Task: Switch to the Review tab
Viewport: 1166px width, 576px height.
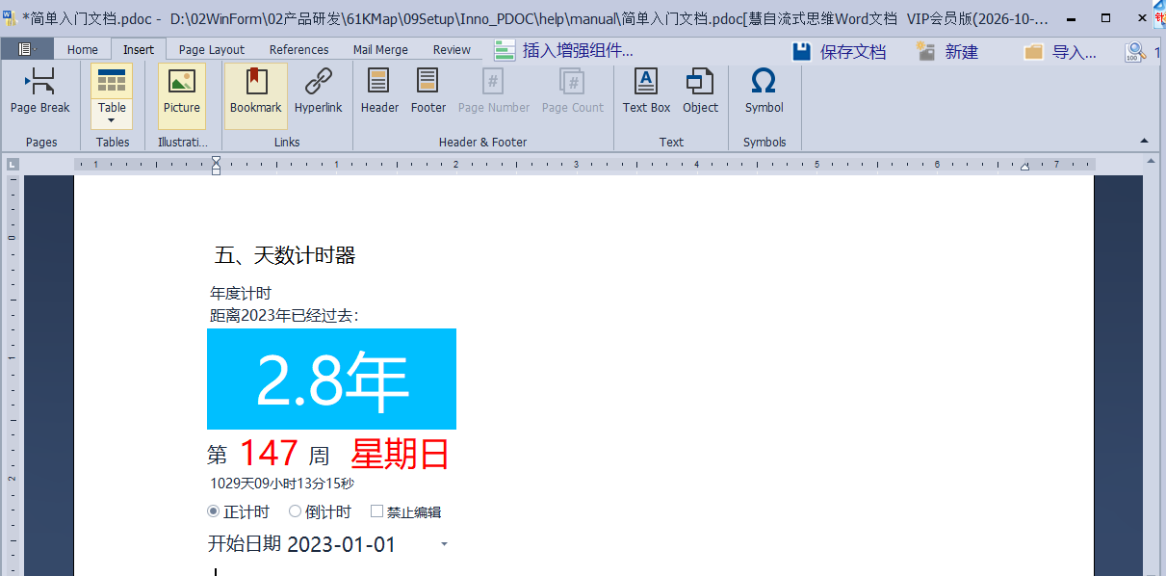Action: 451,48
